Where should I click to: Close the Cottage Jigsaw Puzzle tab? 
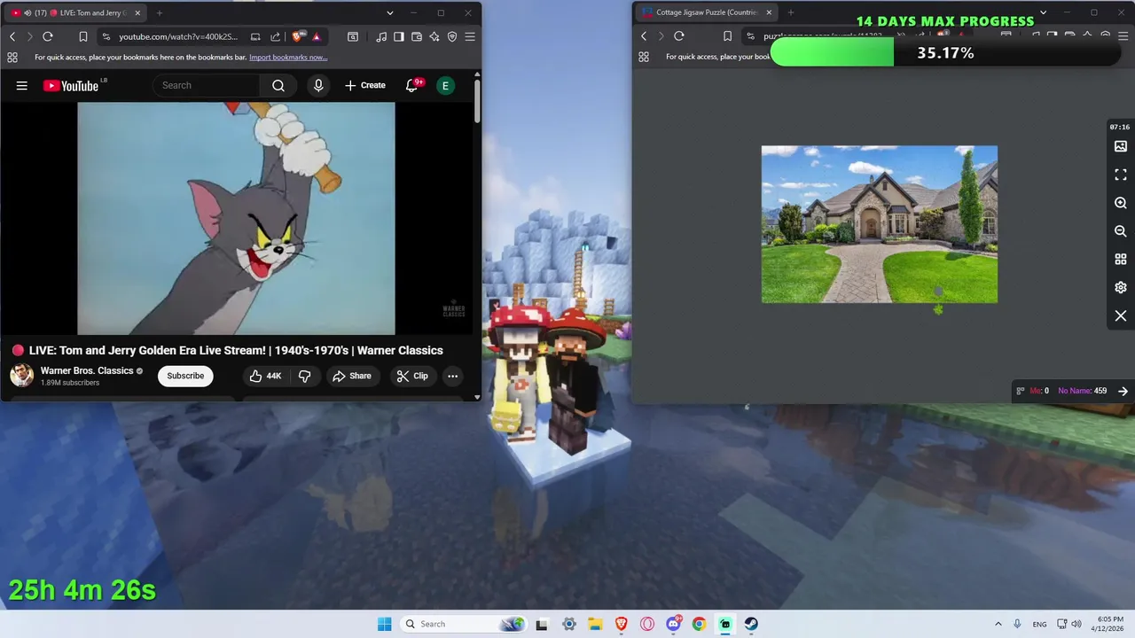pyautogui.click(x=769, y=13)
